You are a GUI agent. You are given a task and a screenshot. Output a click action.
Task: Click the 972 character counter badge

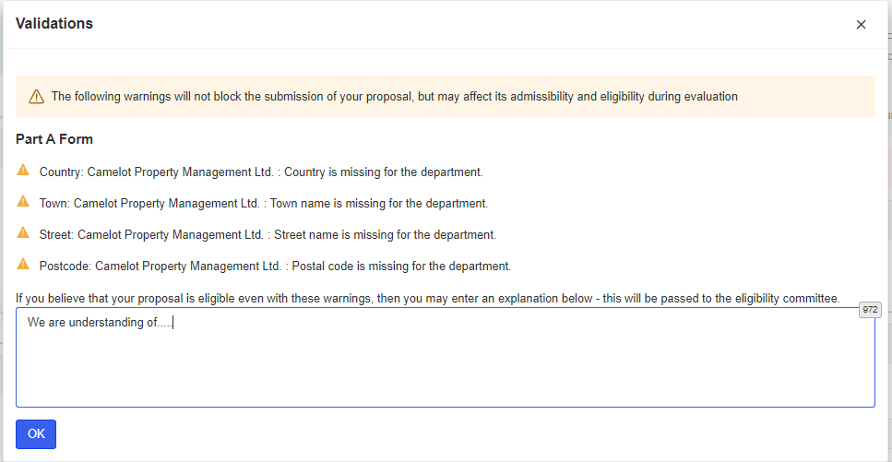point(869,310)
